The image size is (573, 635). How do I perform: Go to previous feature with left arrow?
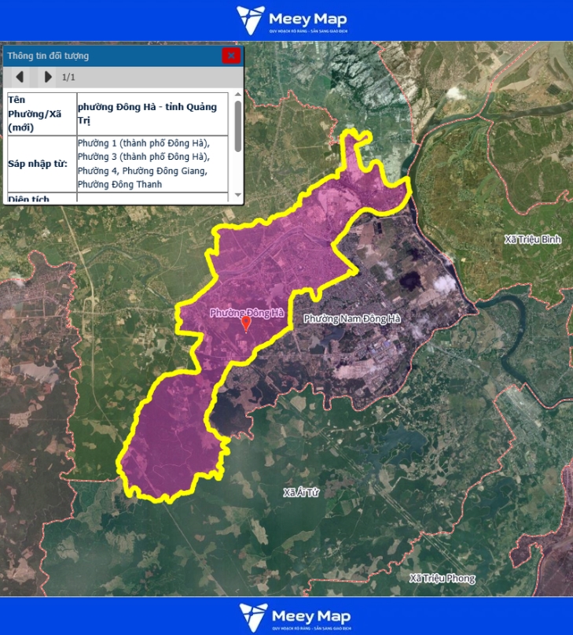tap(20, 77)
